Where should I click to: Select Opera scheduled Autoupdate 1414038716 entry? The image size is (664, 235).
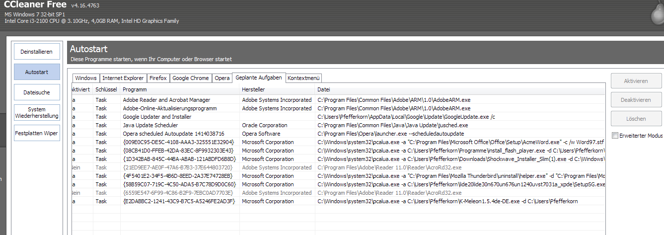pos(338,134)
